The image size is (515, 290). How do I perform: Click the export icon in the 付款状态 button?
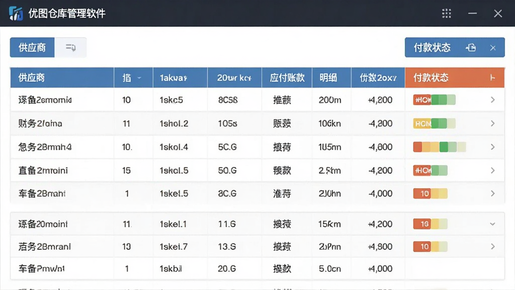click(x=471, y=48)
